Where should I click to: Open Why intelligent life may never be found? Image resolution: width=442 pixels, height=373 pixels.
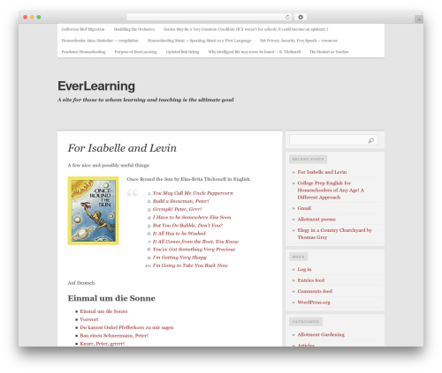[255, 52]
